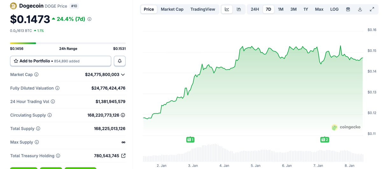Open the calendar date range picker
Image resolution: width=382 pixels, height=169 pixels.
(348, 9)
